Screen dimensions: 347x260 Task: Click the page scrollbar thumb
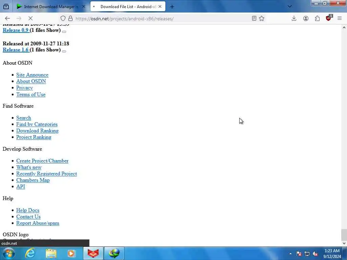[x=344, y=234]
